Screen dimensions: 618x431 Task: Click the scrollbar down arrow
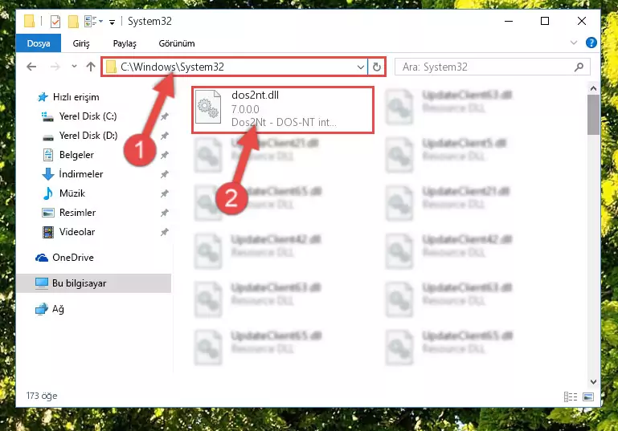(x=593, y=381)
